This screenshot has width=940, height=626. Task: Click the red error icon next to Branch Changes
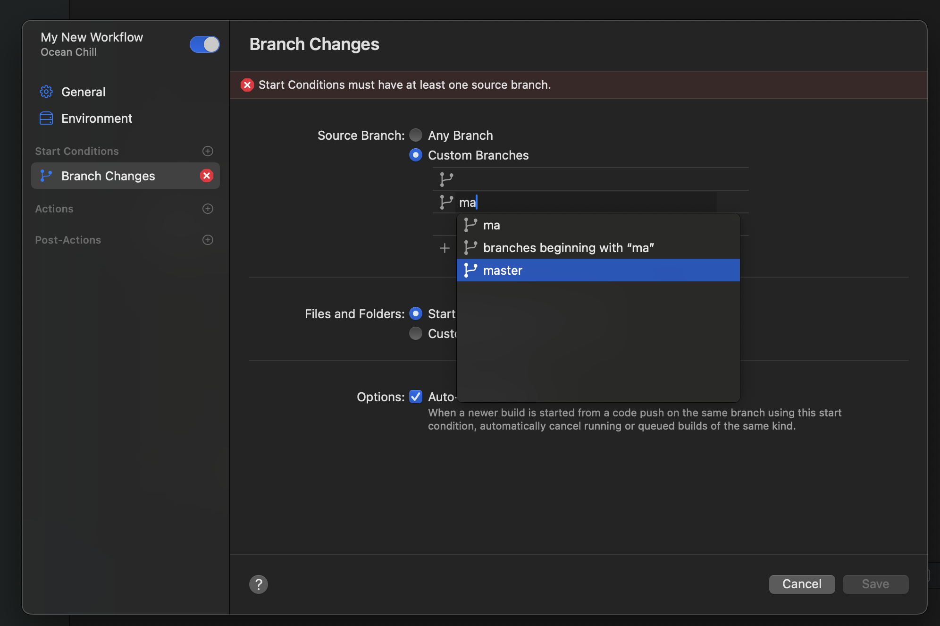tap(207, 176)
